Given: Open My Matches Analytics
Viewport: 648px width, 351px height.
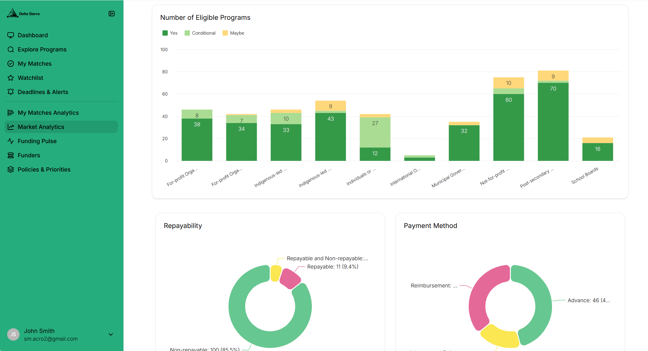Looking at the screenshot, I should 61,113.
